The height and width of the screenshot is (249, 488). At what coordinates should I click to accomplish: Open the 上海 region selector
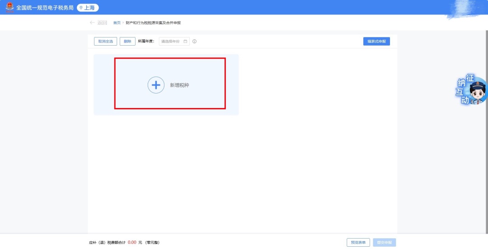(x=88, y=8)
